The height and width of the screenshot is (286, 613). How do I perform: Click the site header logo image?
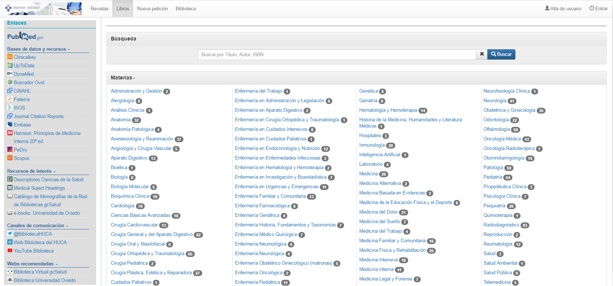click(43, 8)
